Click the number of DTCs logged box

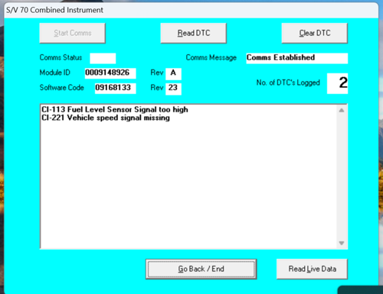click(x=337, y=83)
